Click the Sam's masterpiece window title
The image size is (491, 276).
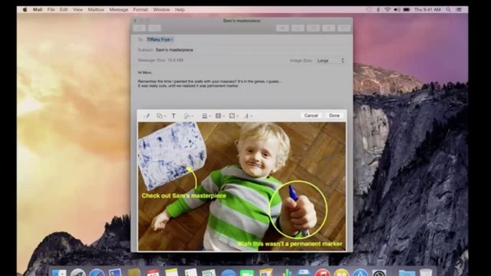point(242,21)
